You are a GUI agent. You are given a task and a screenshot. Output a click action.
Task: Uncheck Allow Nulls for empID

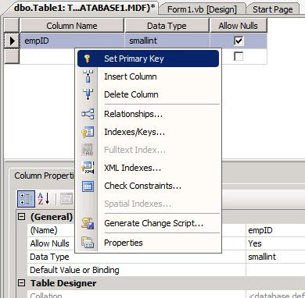click(239, 41)
